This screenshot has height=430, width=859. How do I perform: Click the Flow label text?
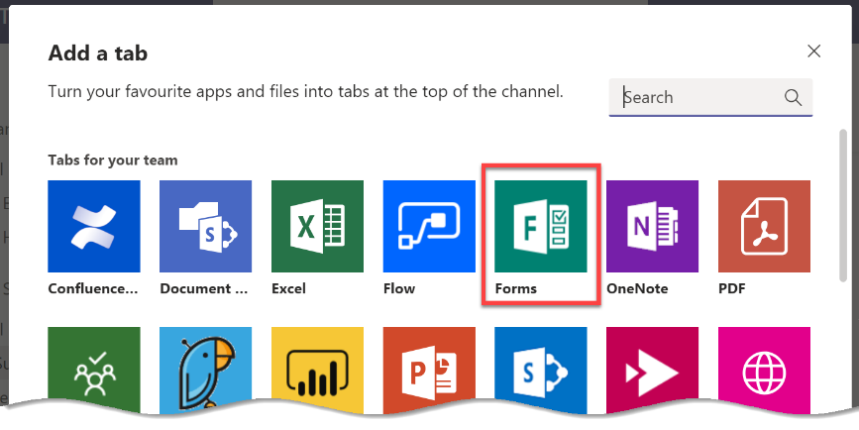[x=399, y=288]
